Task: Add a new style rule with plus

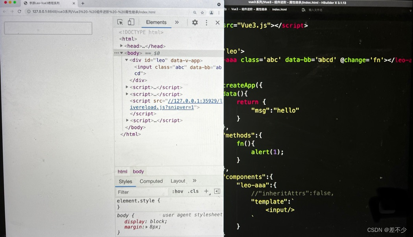Action: pos(206,191)
